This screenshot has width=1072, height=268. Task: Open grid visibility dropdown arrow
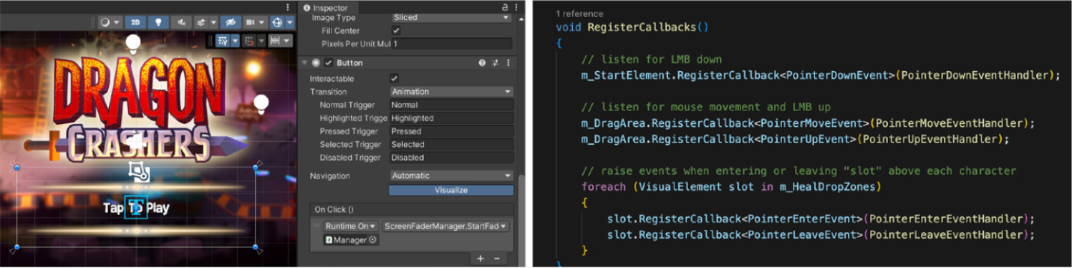pyautogui.click(x=234, y=41)
